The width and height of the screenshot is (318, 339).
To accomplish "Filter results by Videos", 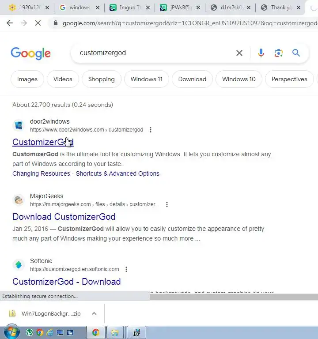I will (63, 79).
